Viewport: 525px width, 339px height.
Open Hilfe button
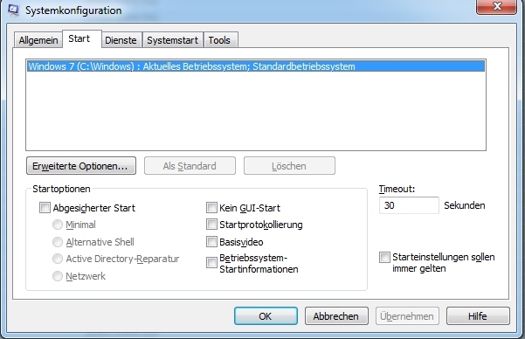478,316
